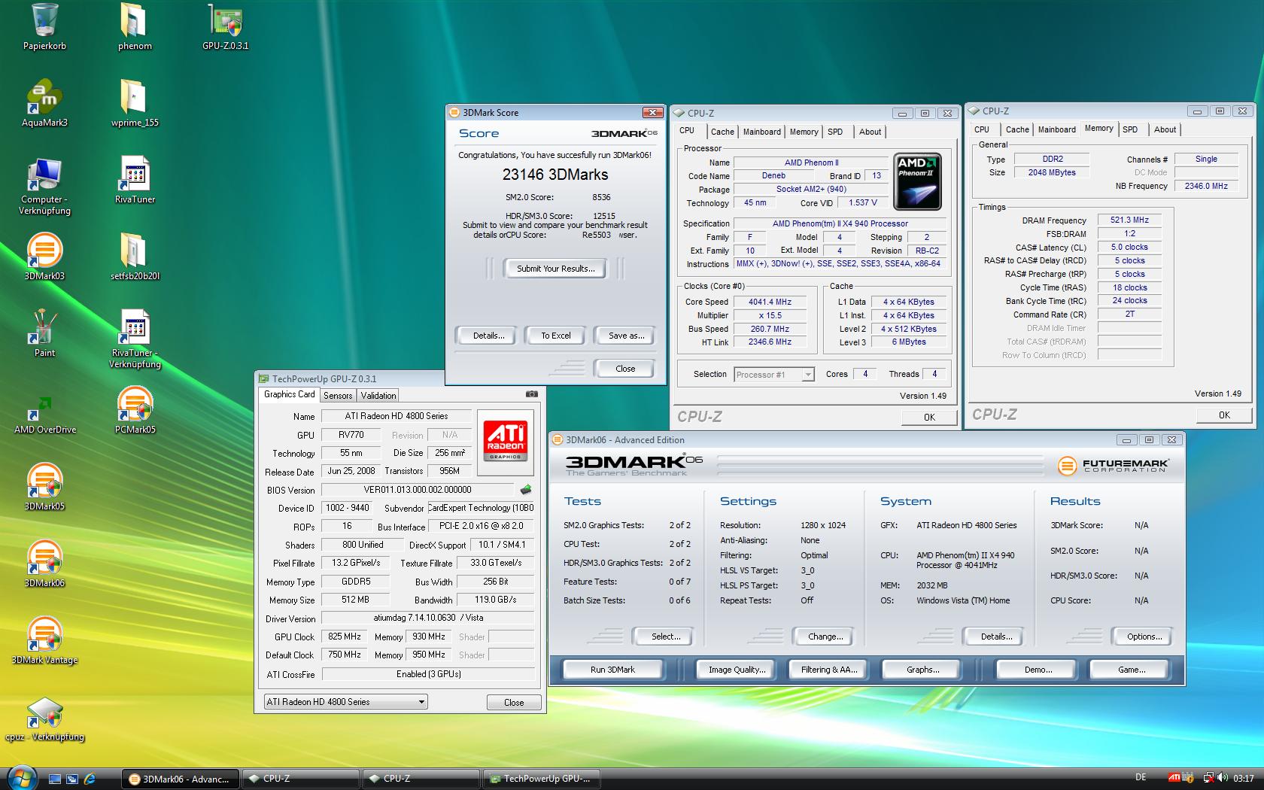Switch to Validation tab in GPU-Z
Screen dimensions: 1264x790
tap(378, 396)
